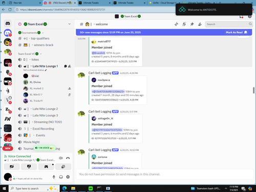Open Late Nite Lounge 1 chat icon
The height and width of the screenshot is (192, 256).
click(66, 66)
